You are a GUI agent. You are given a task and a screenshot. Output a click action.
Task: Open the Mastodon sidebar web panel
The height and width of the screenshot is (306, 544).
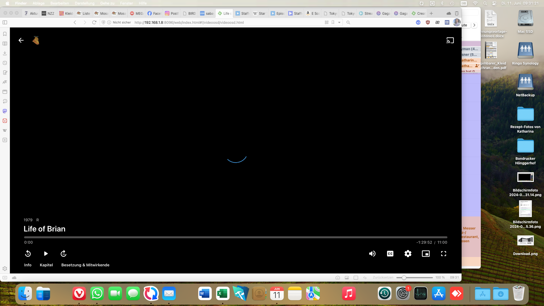pyautogui.click(x=5, y=111)
